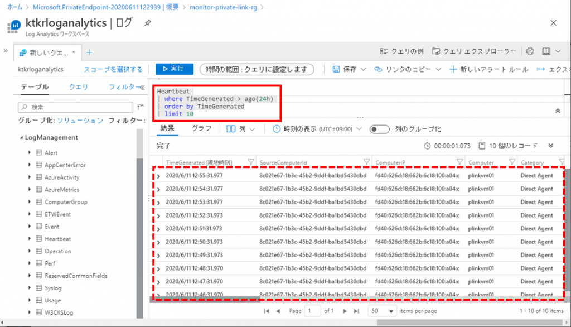
Task: Open the documentation book icon
Action: point(546,51)
